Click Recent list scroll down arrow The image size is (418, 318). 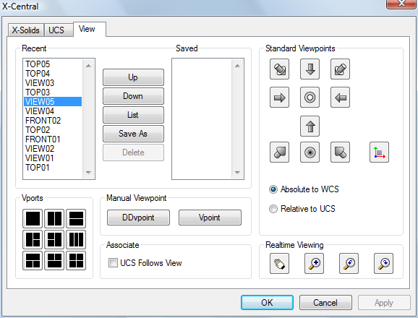coord(88,173)
